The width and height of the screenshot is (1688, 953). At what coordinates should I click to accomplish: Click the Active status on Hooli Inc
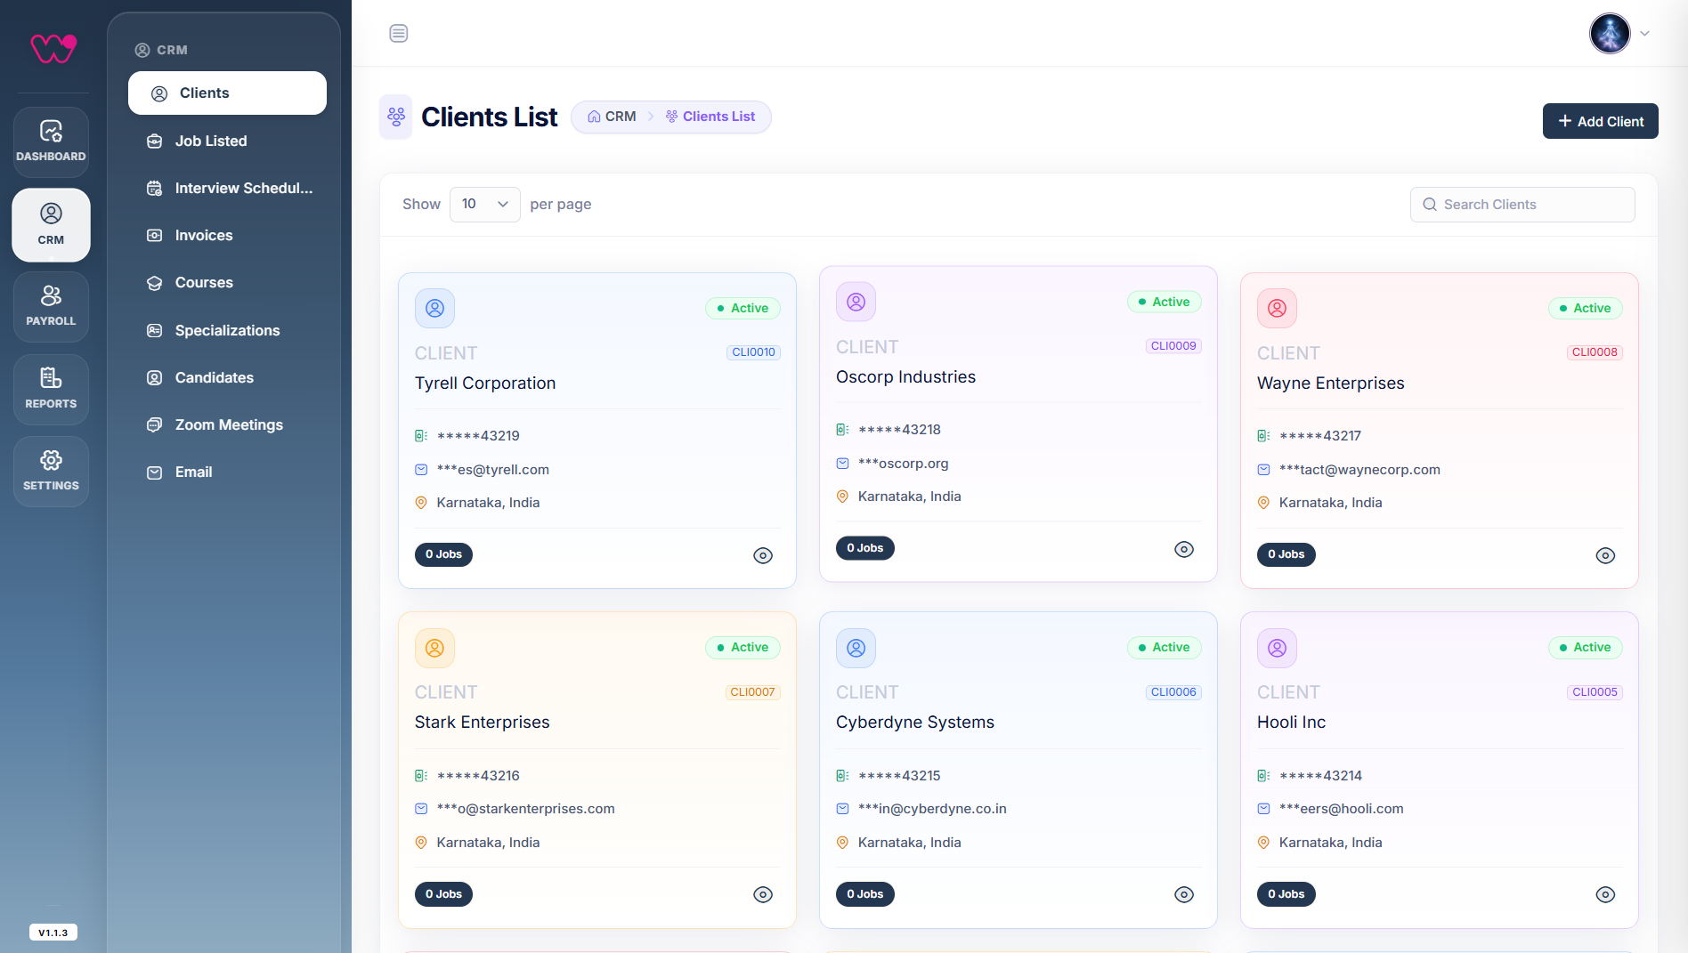pos(1585,648)
